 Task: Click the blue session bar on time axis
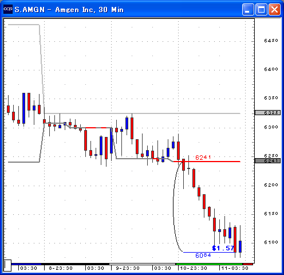pos(26,264)
